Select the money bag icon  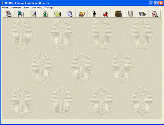coord(45,14)
